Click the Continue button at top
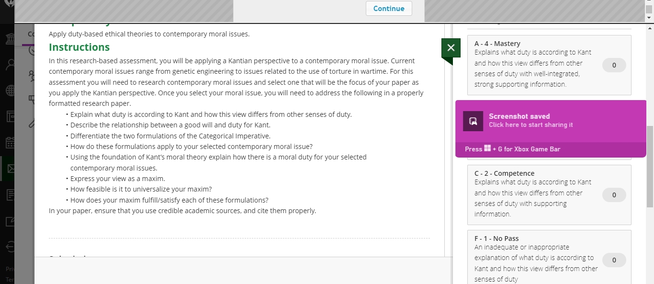Image resolution: width=654 pixels, height=284 pixels. (389, 8)
